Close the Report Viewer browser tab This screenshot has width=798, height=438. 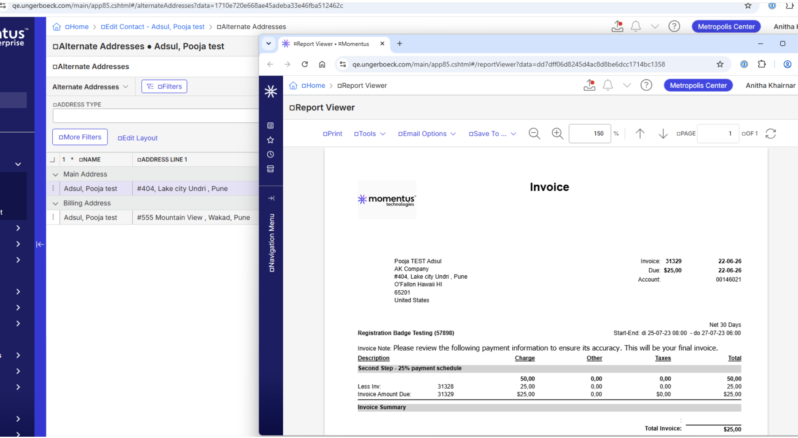(382, 44)
